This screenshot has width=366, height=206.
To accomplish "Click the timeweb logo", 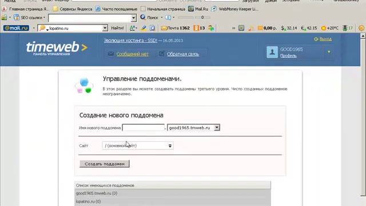I will [x=57, y=48].
